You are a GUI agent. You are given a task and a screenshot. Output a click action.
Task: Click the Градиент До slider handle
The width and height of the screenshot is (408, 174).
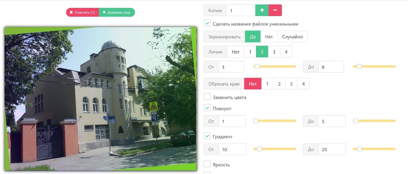point(359,149)
